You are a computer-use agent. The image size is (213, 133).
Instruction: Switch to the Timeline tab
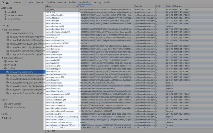tap(51, 2)
